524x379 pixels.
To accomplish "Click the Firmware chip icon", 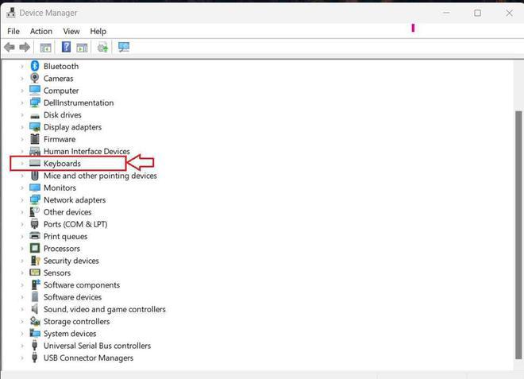I will [x=35, y=139].
